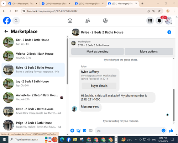Open Annastella 2 Beds 1 Bath chat
Viewport: 178px width, 143px height.
click(33, 97)
